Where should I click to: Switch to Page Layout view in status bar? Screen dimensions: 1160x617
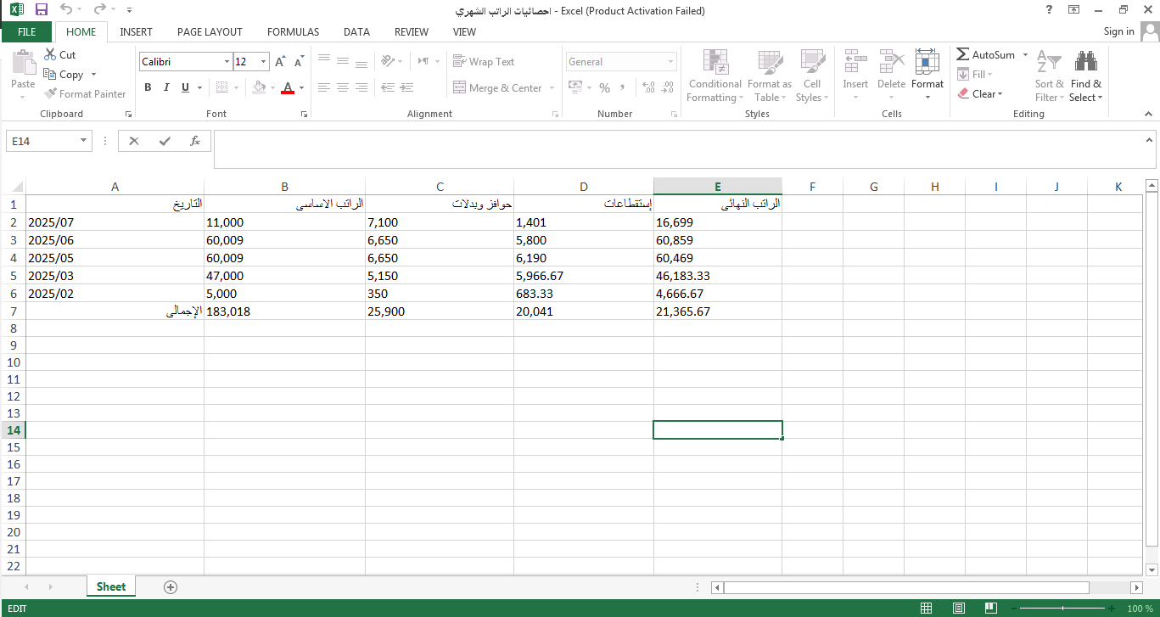point(959,609)
